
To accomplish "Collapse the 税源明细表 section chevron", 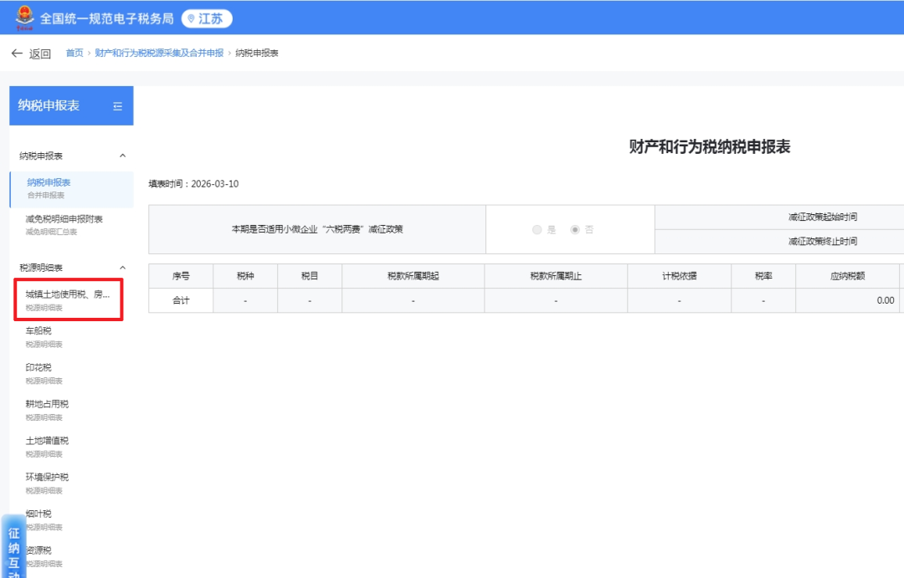I will coord(122,268).
